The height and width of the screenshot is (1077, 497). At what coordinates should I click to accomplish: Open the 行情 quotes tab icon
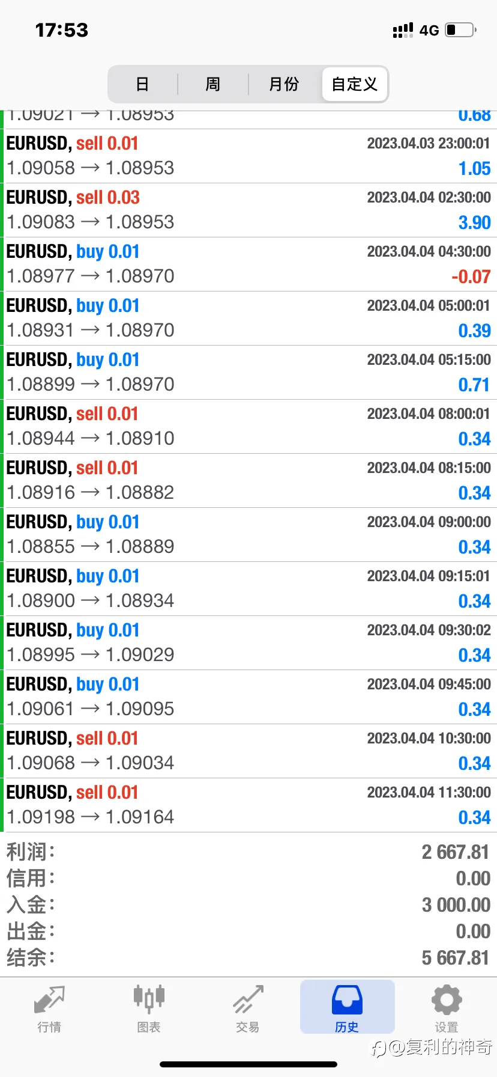click(49, 1000)
